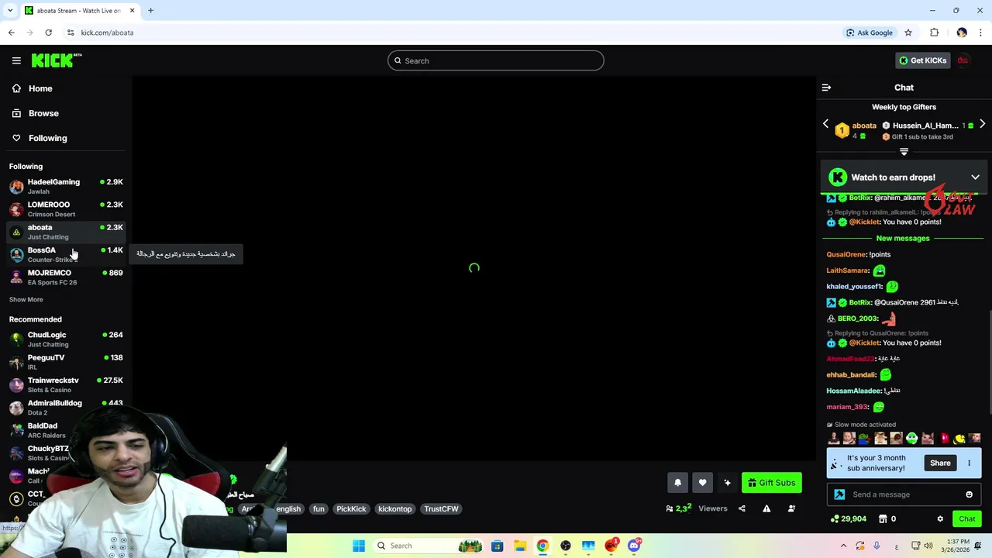Open Chrome tab search dropdown
Image resolution: width=992 pixels, height=558 pixels.
(x=10, y=10)
